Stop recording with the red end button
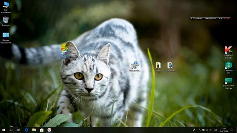This screenshot has width=237, height=133. click(x=228, y=18)
